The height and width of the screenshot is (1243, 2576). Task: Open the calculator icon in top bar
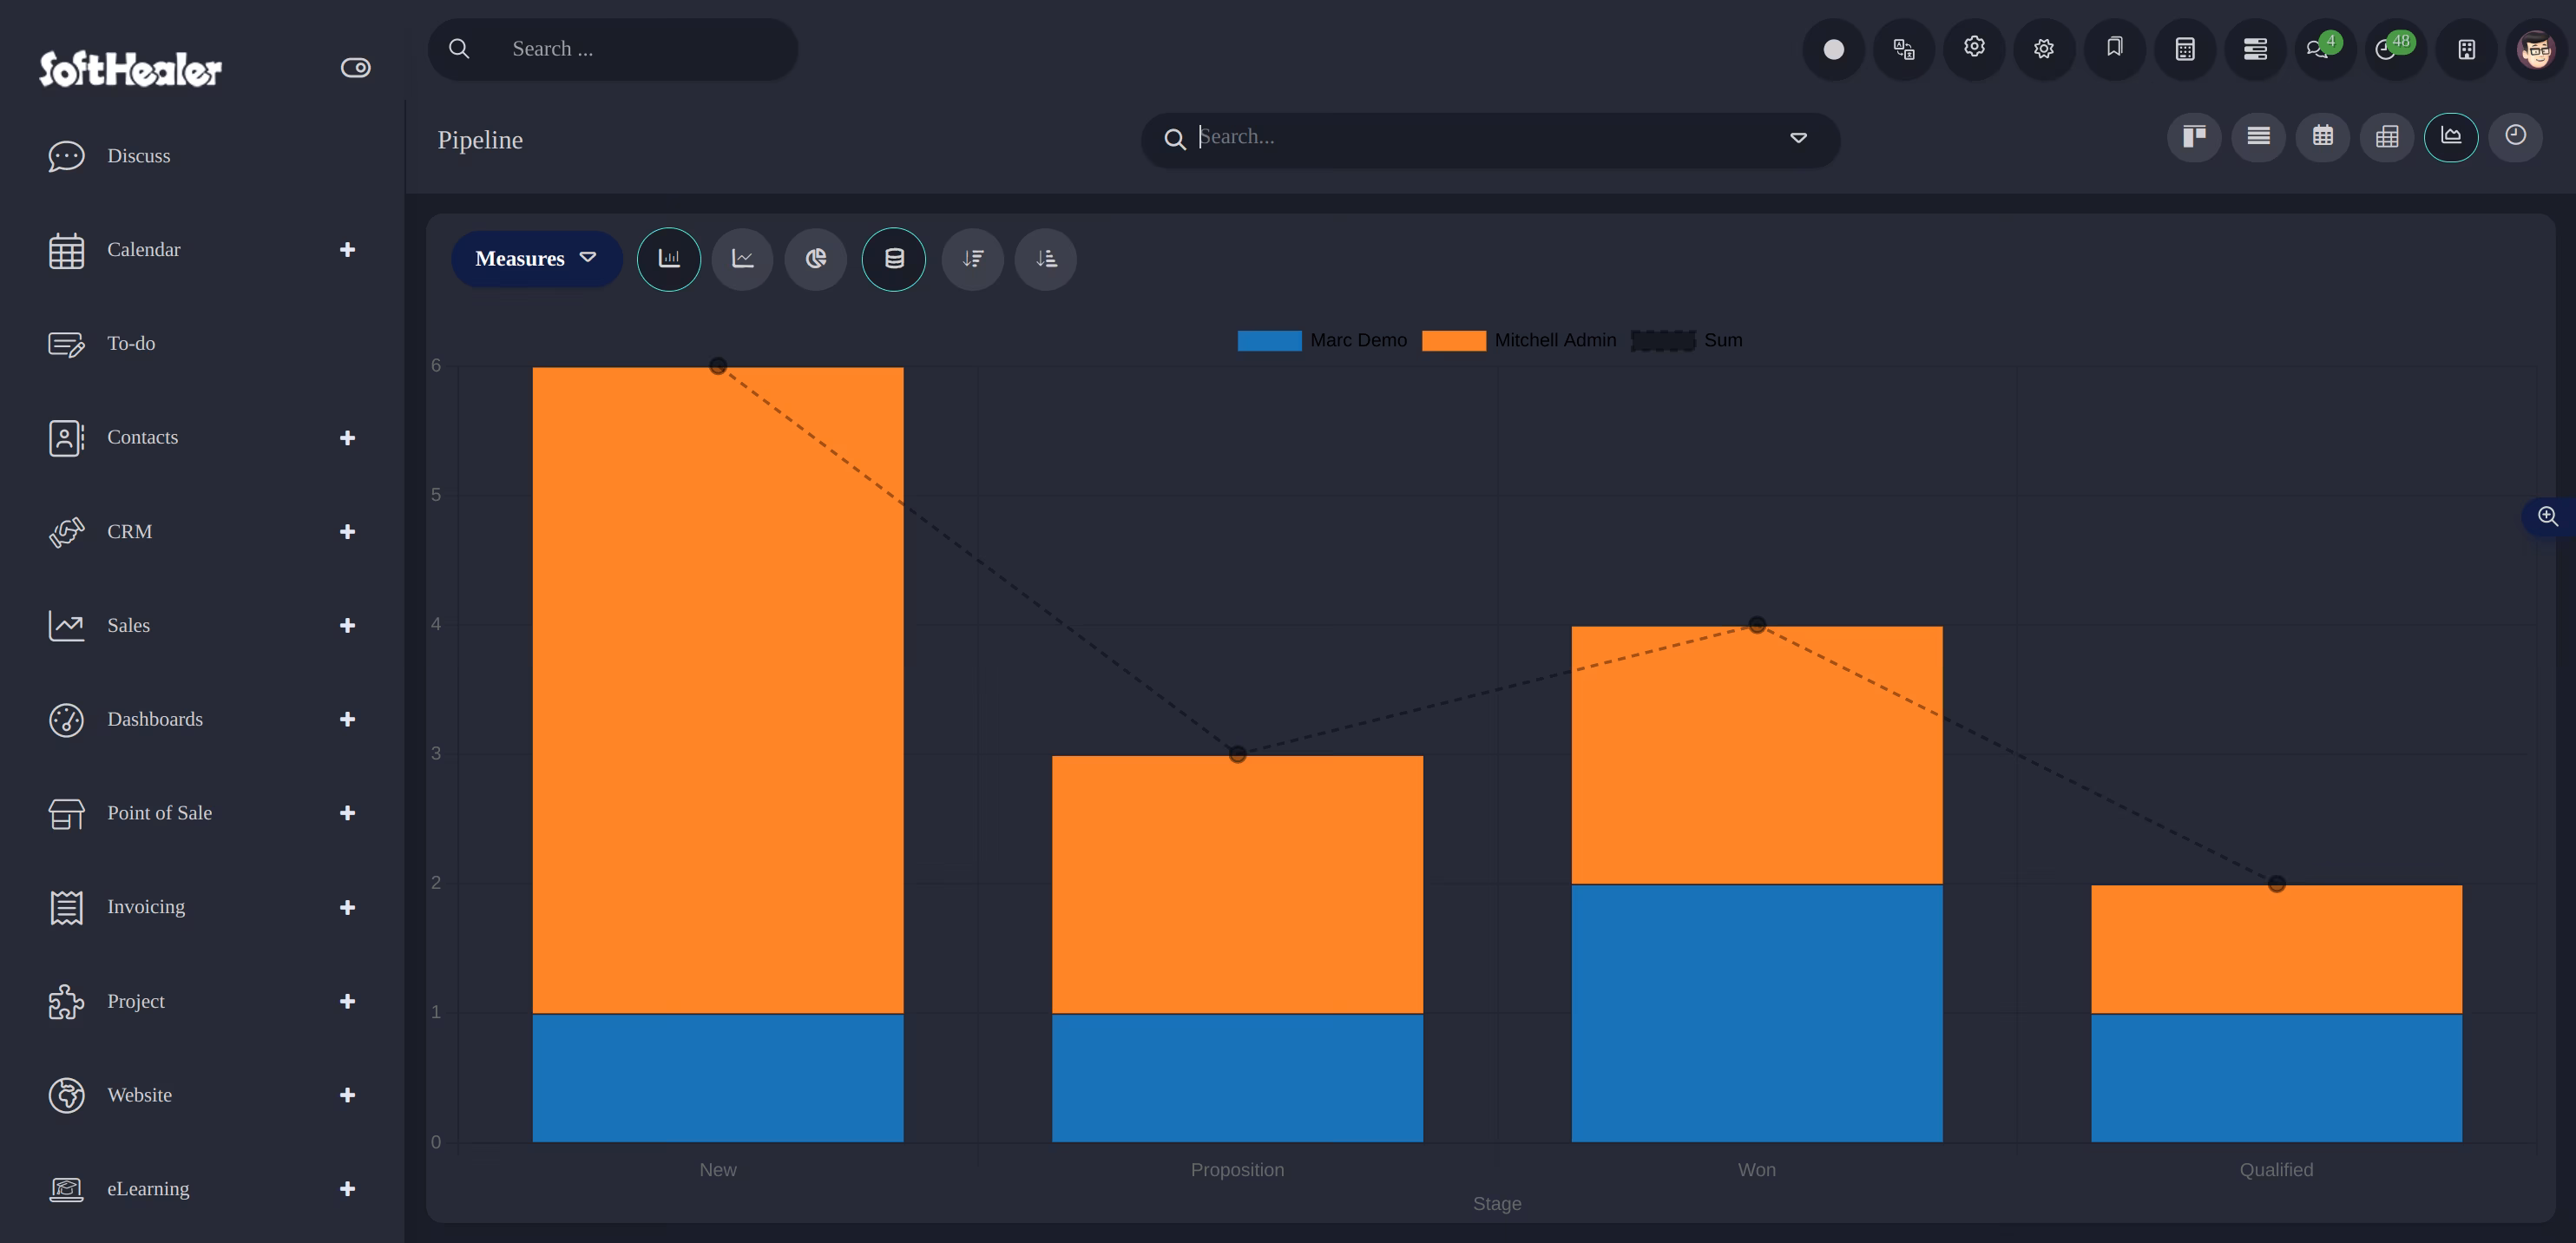2185,49
